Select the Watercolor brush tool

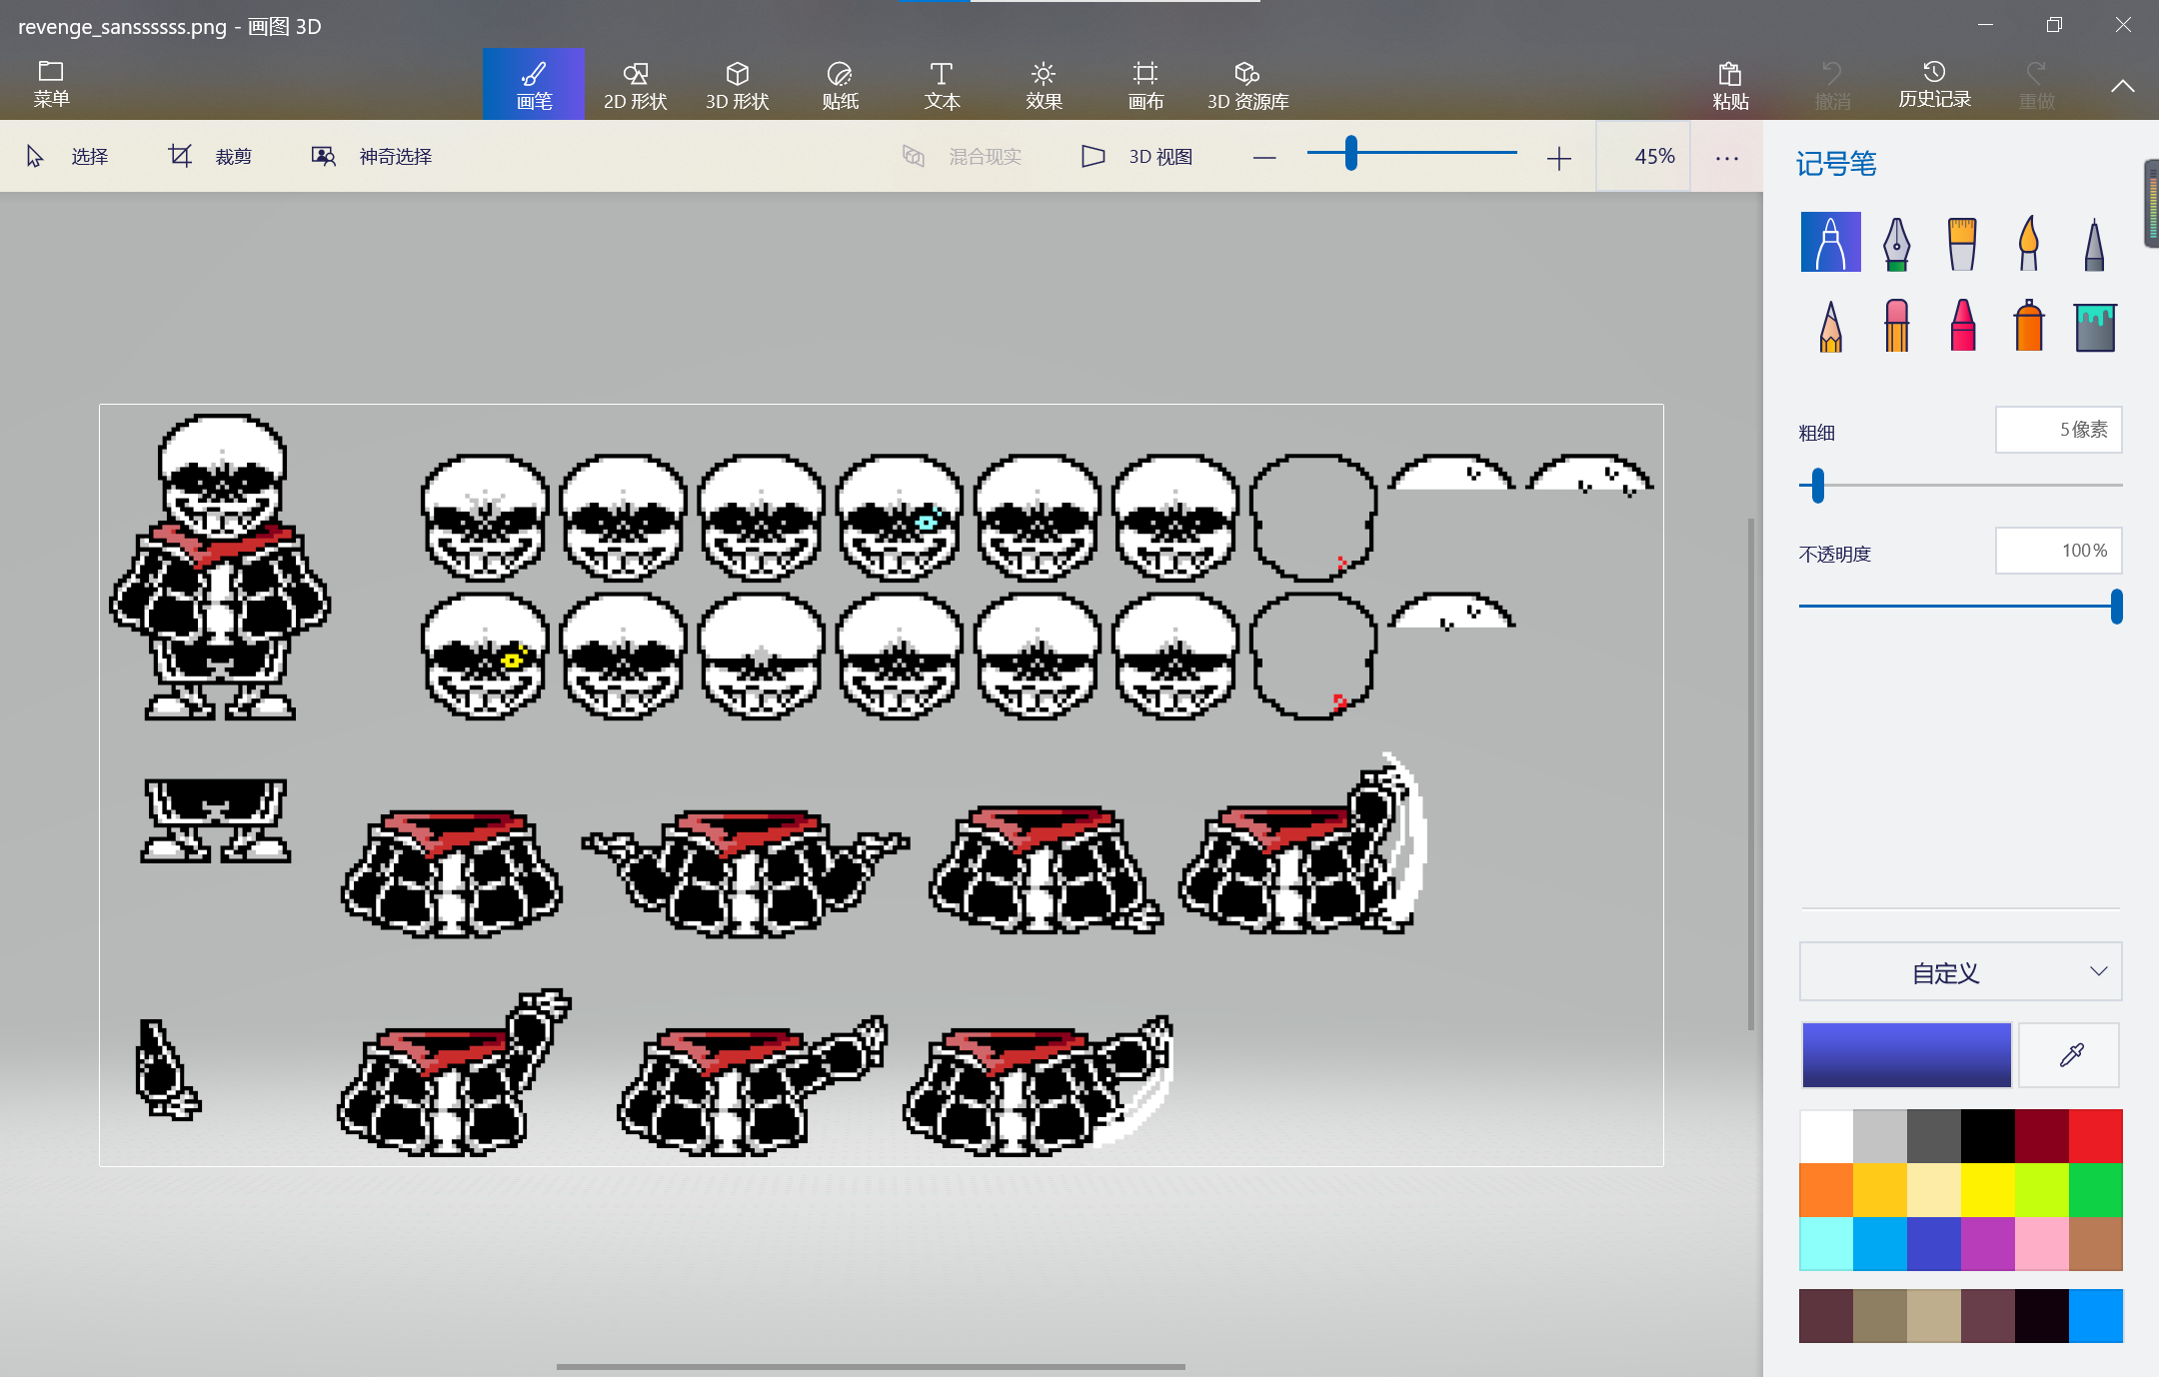click(x=2028, y=242)
